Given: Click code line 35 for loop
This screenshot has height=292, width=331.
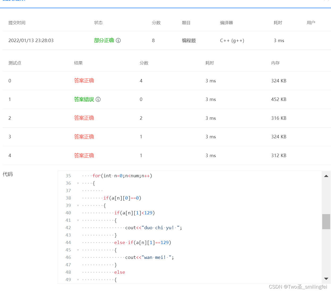Looking at the screenshot, I should point(122,176).
